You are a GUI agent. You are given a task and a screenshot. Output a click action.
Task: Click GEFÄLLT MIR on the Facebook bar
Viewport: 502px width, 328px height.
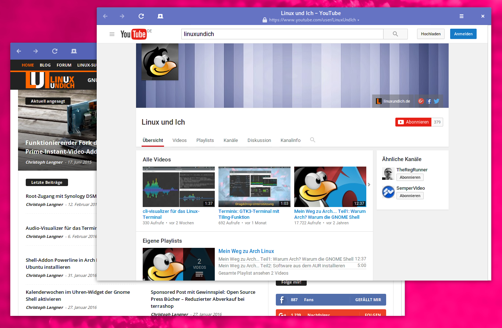click(368, 300)
